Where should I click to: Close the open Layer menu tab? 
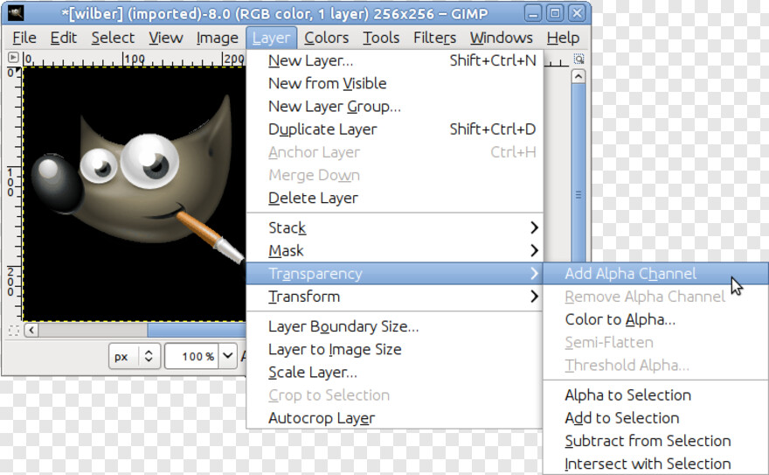(x=271, y=38)
